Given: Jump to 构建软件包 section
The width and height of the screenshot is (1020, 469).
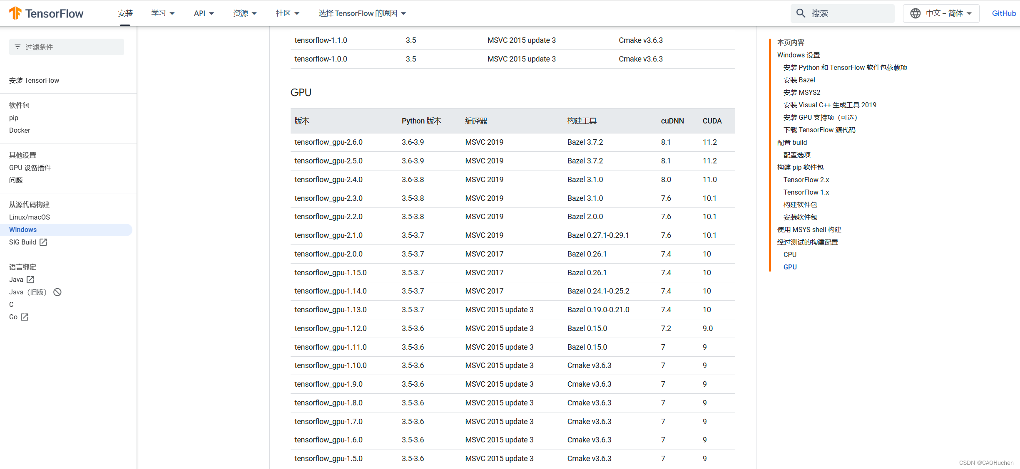Looking at the screenshot, I should click(800, 205).
